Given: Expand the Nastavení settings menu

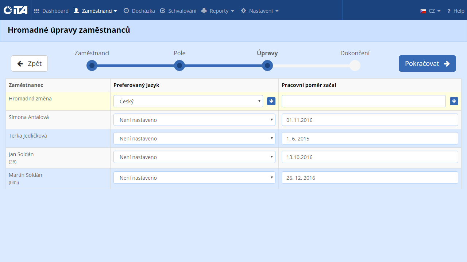Looking at the screenshot, I should pos(259,11).
